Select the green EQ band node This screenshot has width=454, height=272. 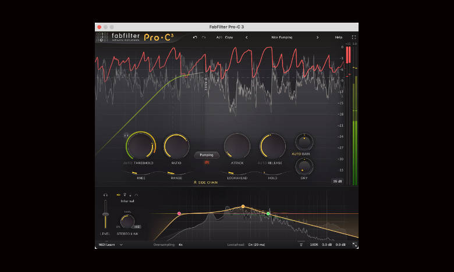pos(268,214)
